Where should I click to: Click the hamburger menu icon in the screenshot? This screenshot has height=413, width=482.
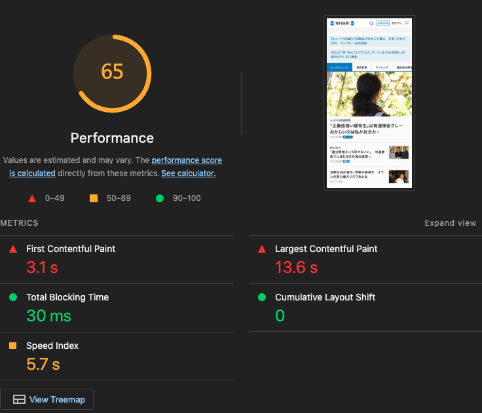click(407, 23)
